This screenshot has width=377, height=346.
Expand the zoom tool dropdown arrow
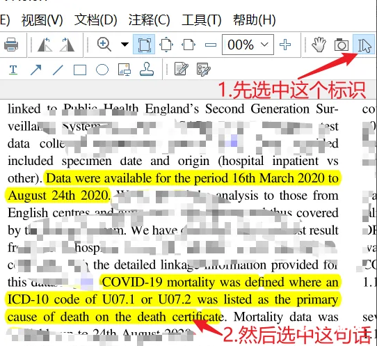pos(125,45)
